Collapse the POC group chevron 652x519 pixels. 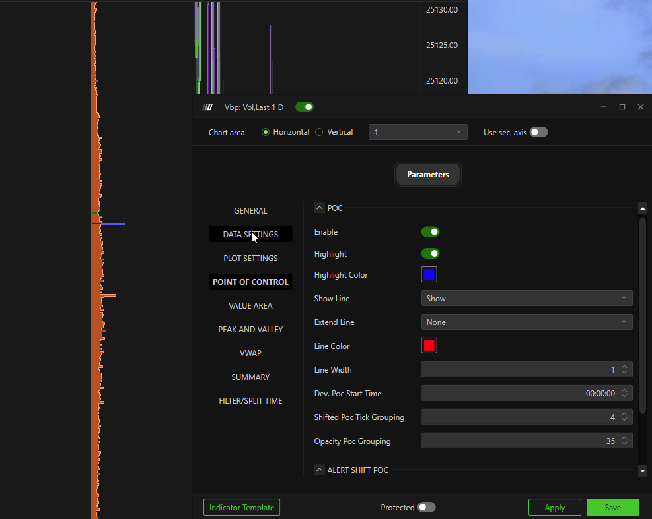point(319,208)
